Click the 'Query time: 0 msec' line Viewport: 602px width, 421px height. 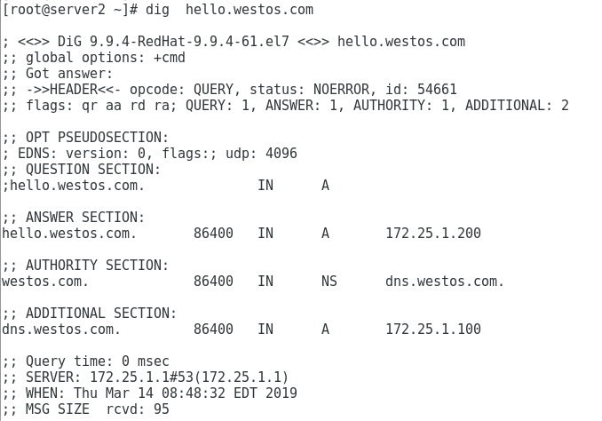point(85,361)
